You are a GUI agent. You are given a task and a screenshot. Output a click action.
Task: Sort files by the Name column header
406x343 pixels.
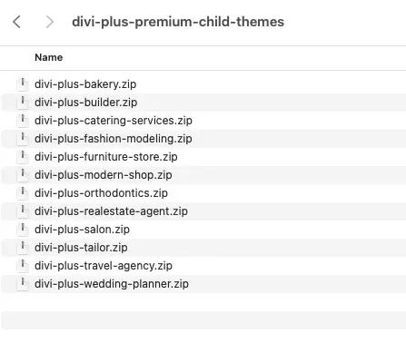49,57
